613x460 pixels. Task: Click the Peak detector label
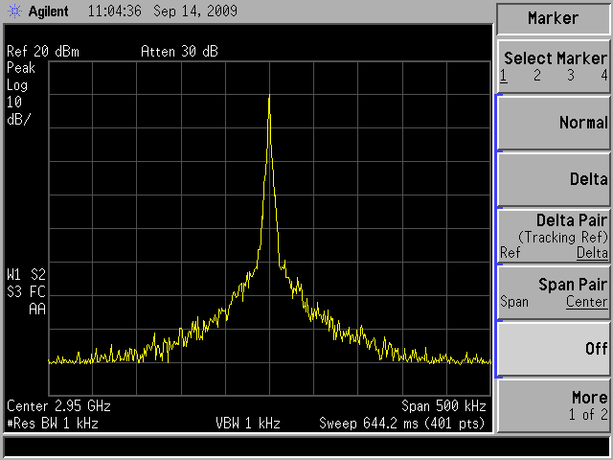[x=21, y=68]
